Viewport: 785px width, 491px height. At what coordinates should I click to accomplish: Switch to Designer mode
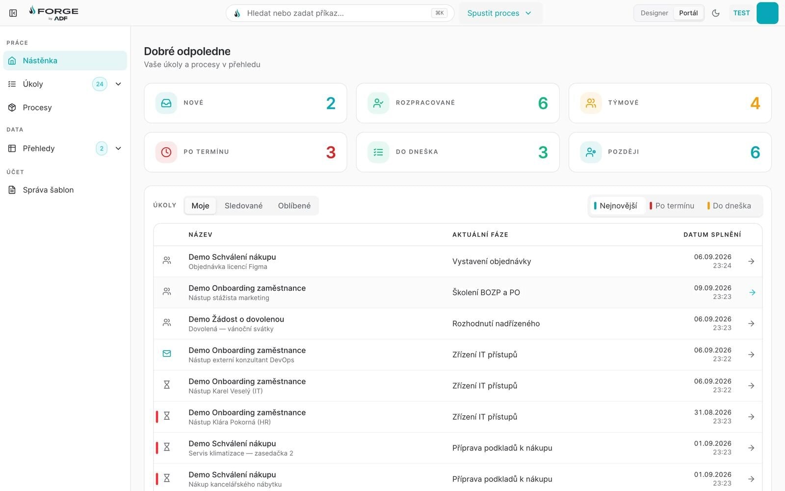point(654,13)
